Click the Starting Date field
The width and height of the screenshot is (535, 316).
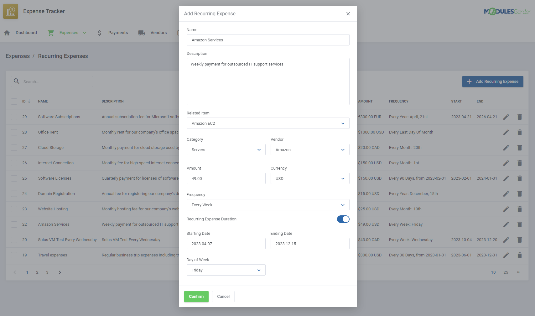click(226, 244)
